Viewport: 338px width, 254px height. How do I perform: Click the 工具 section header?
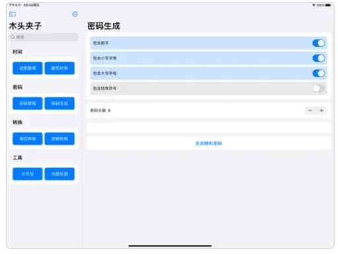(x=17, y=158)
